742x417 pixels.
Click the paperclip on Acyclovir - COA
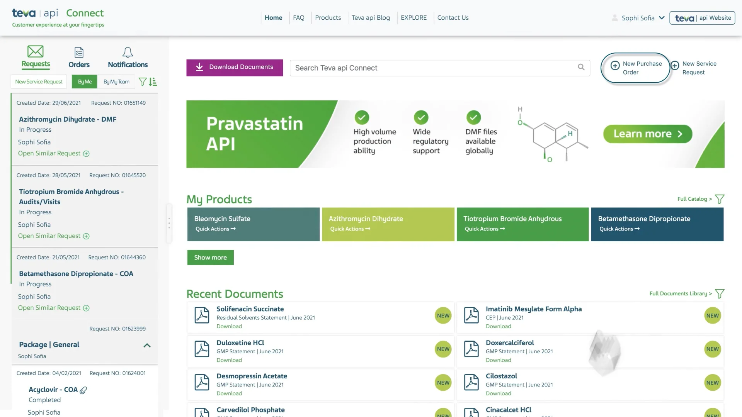pos(83,390)
